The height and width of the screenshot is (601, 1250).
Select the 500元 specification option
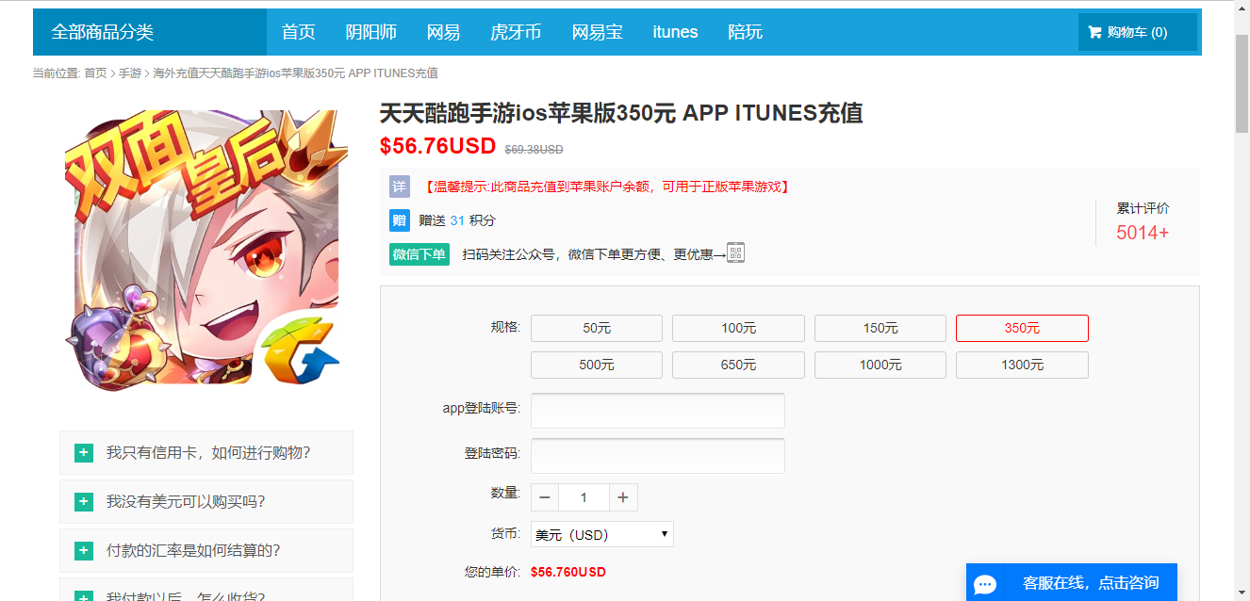click(x=596, y=365)
